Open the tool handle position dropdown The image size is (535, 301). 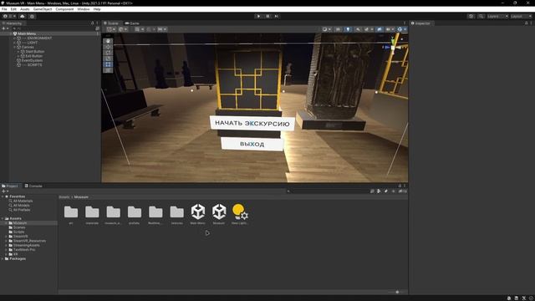(111, 29)
